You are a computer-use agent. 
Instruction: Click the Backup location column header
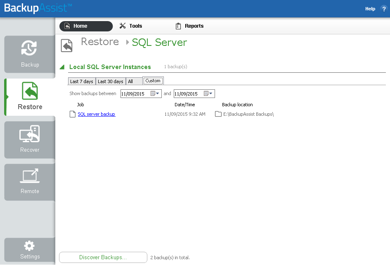(x=237, y=105)
